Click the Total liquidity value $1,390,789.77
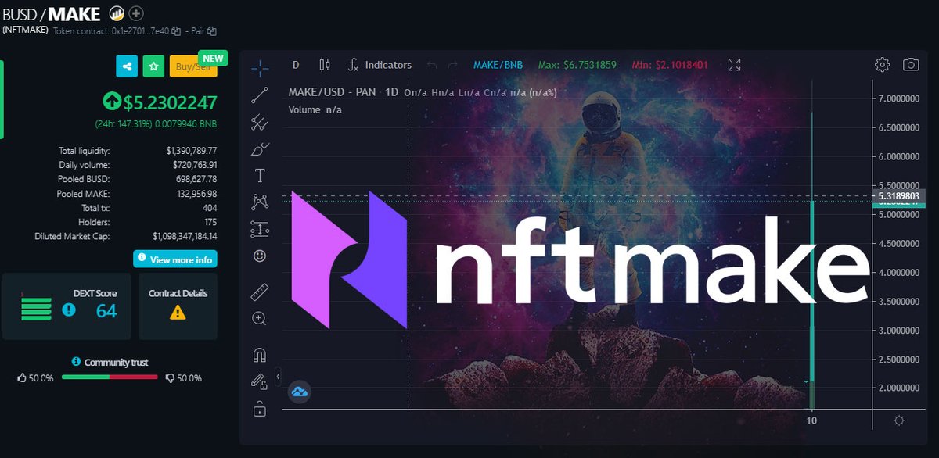Screen dimensions: 939x458 point(192,150)
